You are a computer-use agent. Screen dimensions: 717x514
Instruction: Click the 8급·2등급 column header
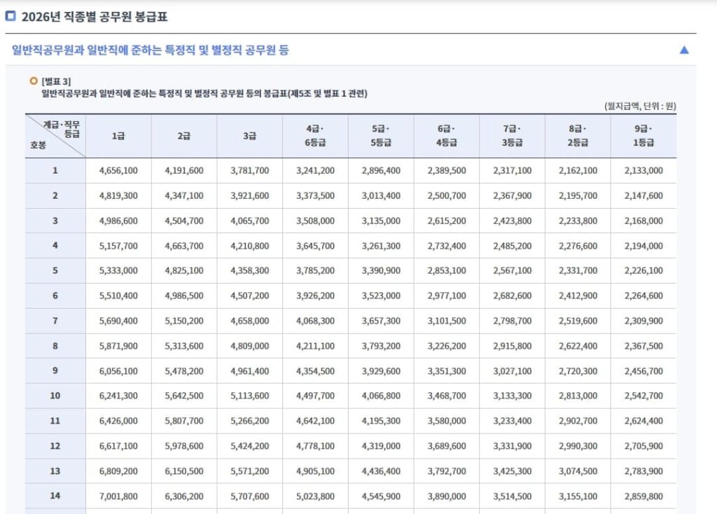click(578, 136)
